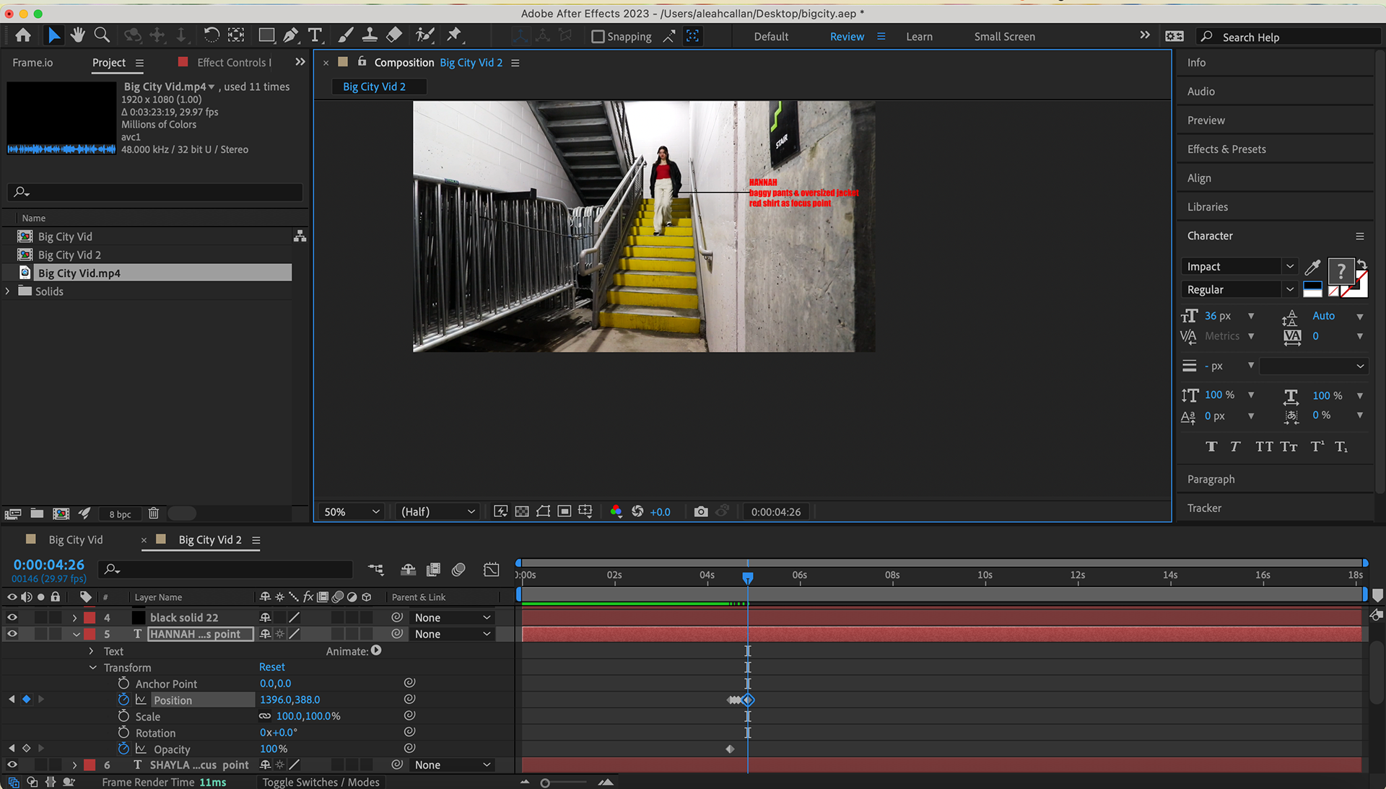Switch to the Learn workspace
Screen dimensions: 1386x789
919,37
